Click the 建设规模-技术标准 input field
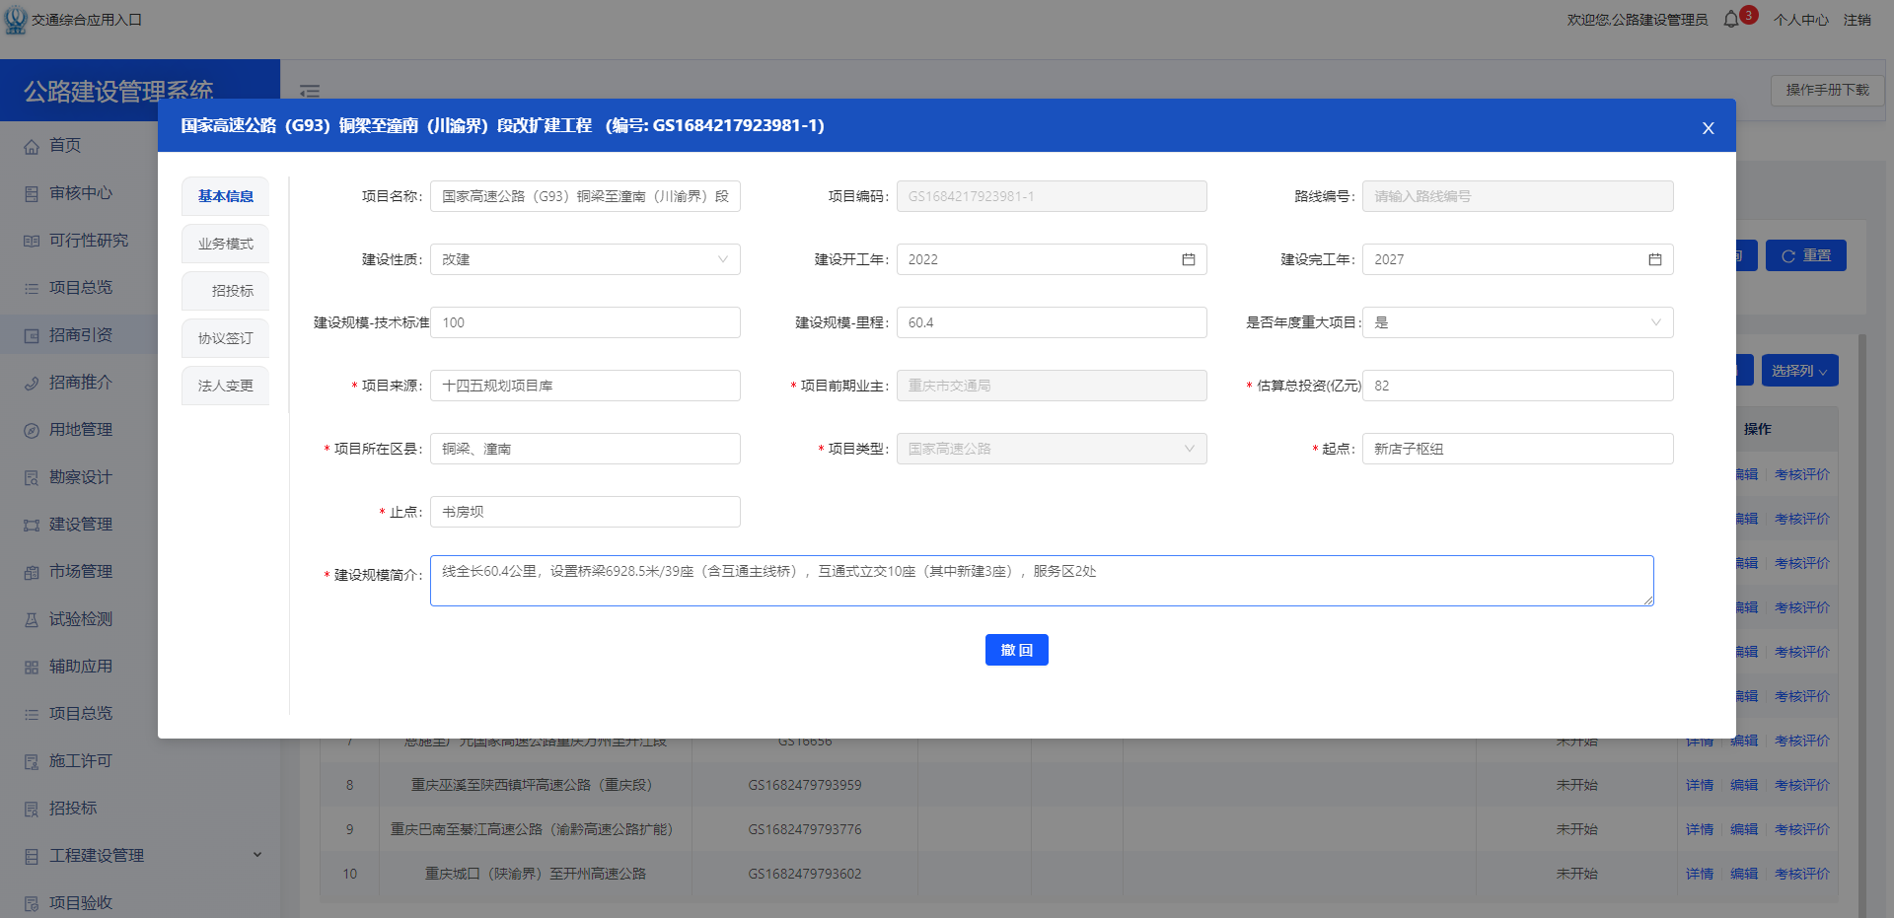Viewport: 1894px width, 918px height. tap(585, 322)
